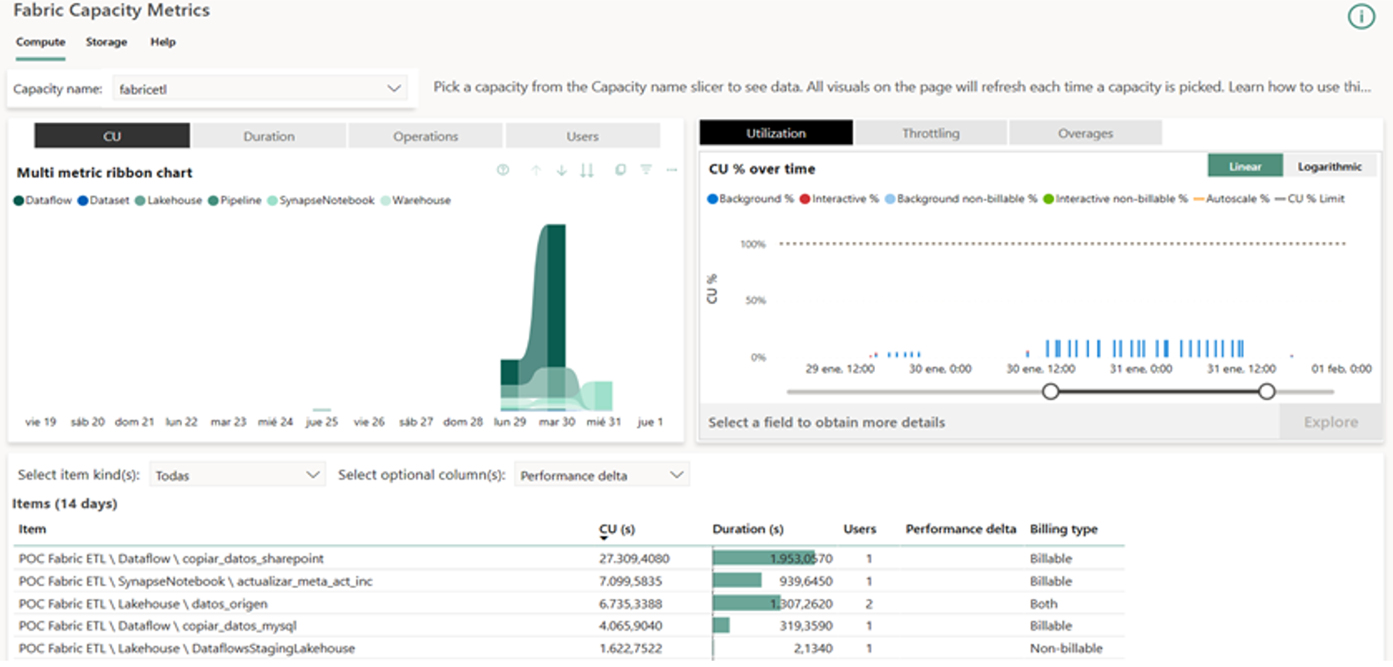
Task: Open the Select optional column(s) dropdown
Action: pyautogui.click(x=675, y=475)
